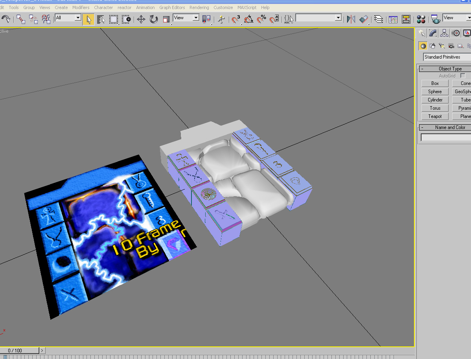Open the Character menu
Image resolution: width=471 pixels, height=359 pixels.
pos(103,7)
